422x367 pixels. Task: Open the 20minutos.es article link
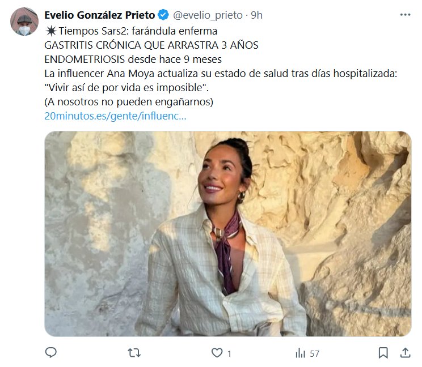[115, 116]
